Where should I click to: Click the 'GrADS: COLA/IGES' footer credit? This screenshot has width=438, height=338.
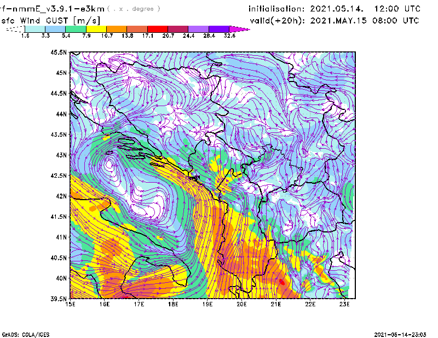[25, 335]
